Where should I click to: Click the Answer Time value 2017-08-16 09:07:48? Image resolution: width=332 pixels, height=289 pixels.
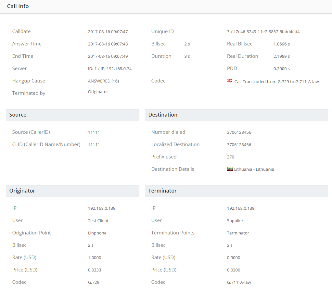(x=108, y=44)
